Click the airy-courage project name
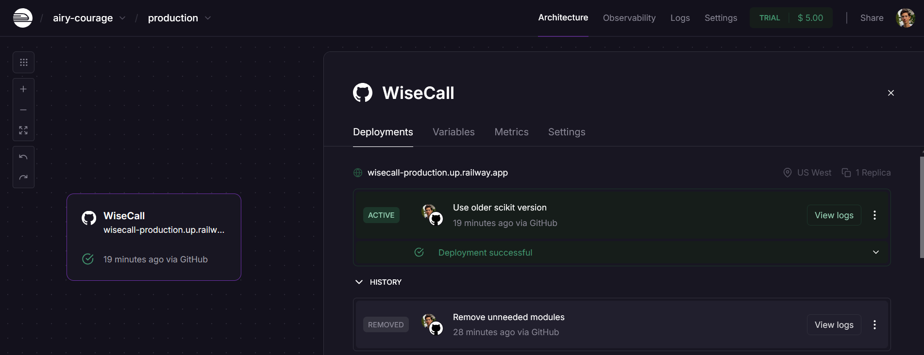The height and width of the screenshot is (355, 924). point(83,18)
